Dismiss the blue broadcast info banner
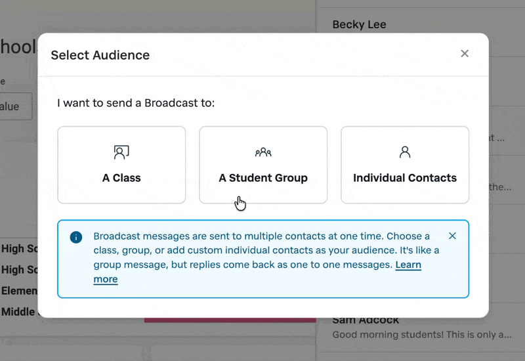Image resolution: width=525 pixels, height=361 pixels. tap(452, 236)
